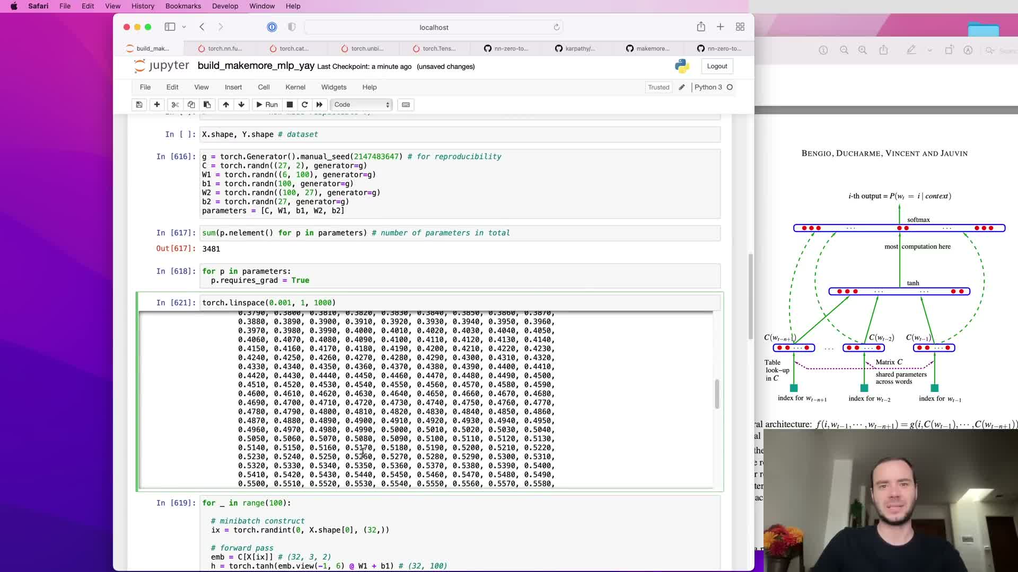Click the Logout button

point(717,66)
